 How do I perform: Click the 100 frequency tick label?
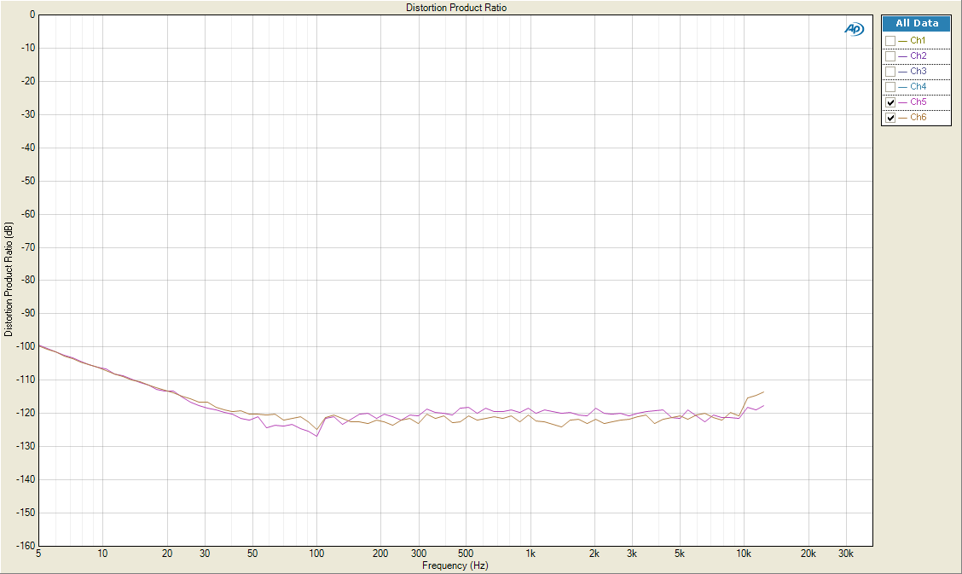tap(316, 554)
